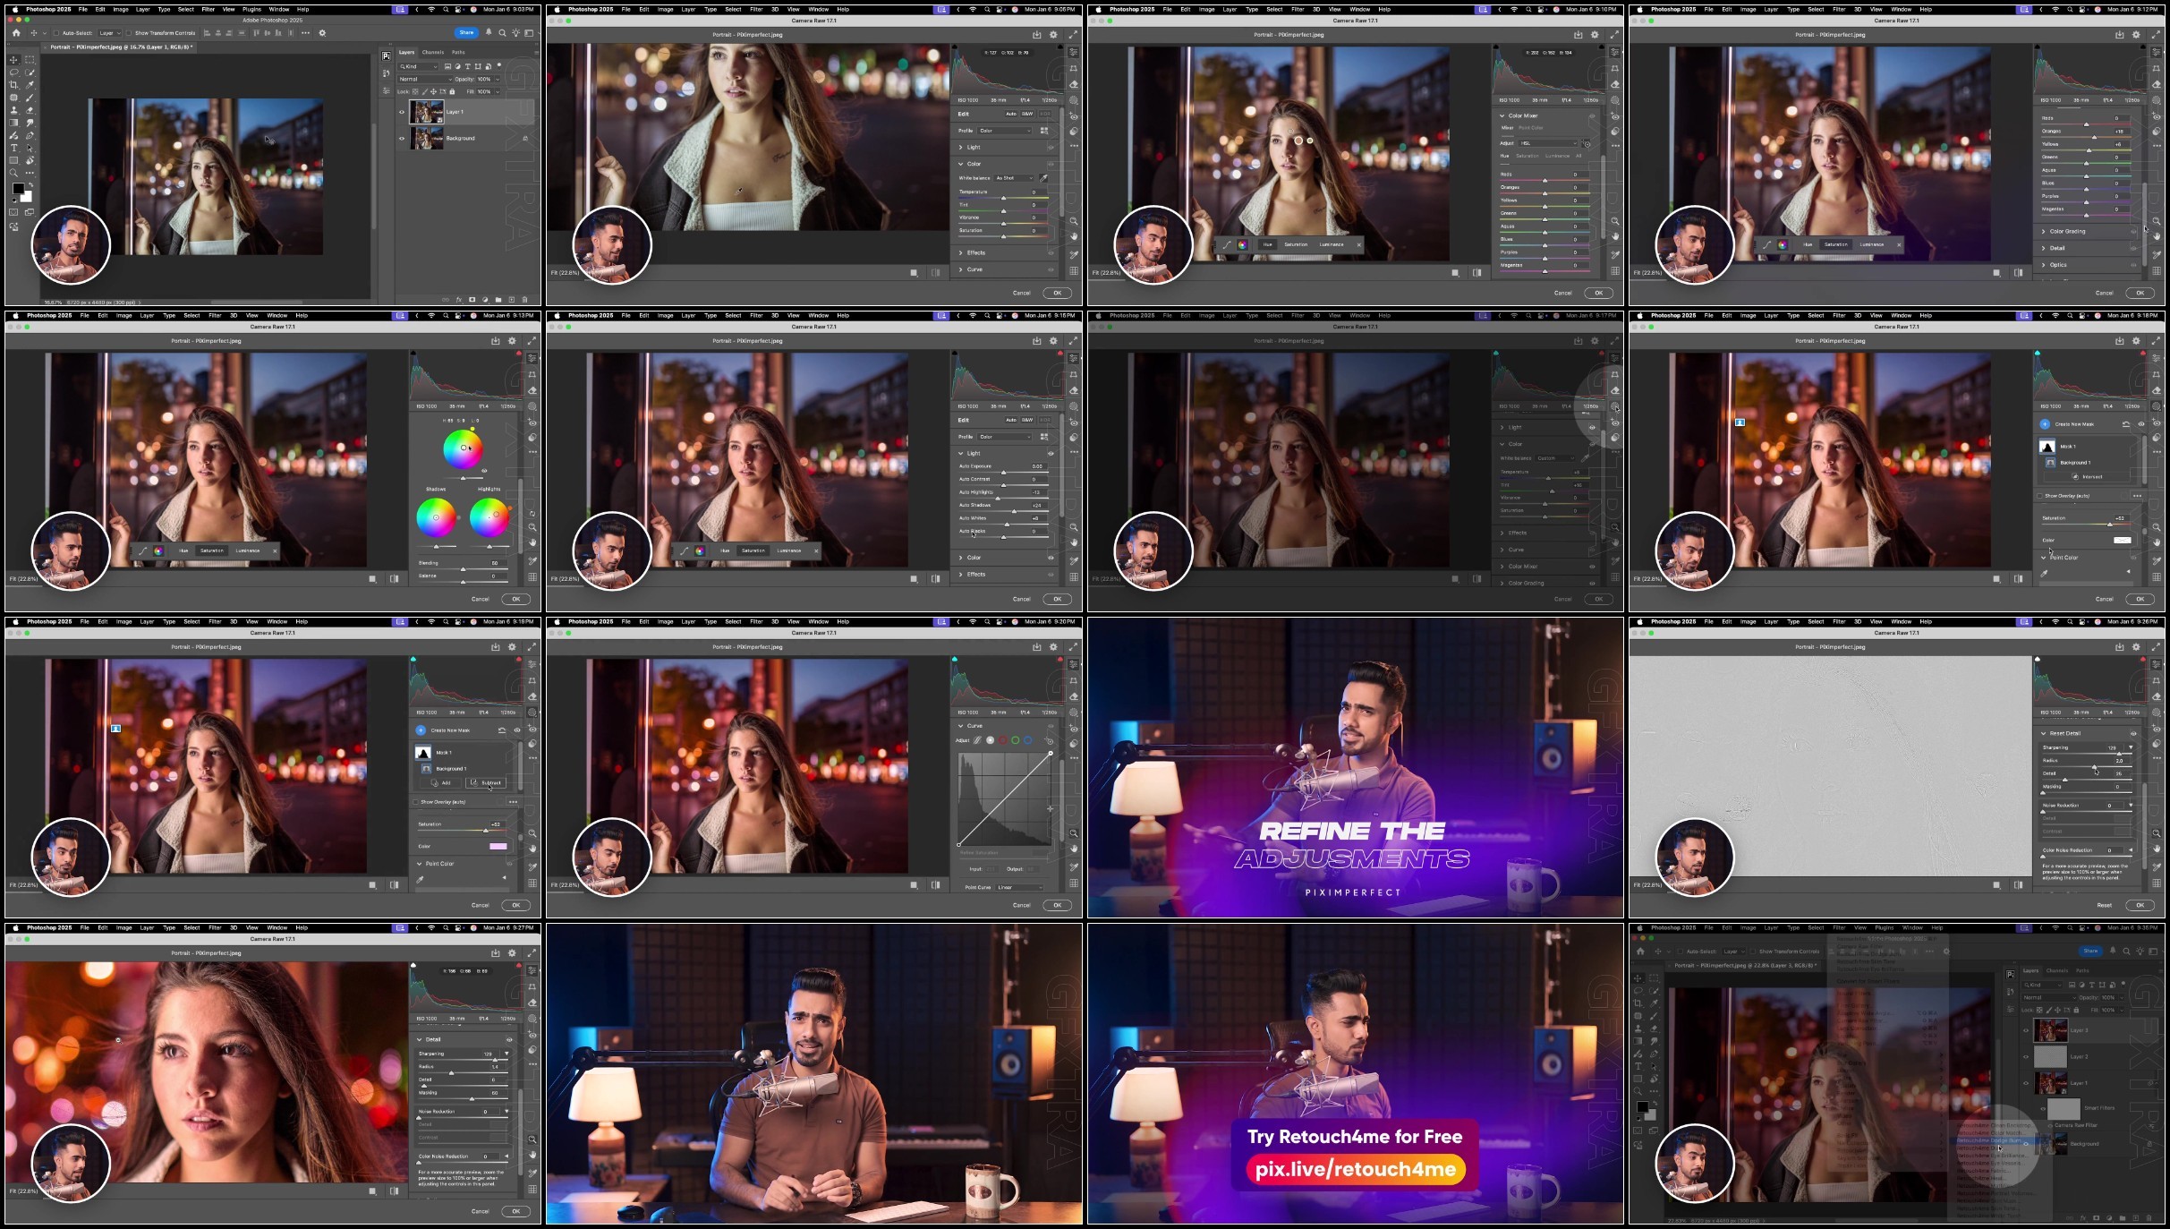The width and height of the screenshot is (2170, 1229).
Task: Open Plugins menu in 9:03 PM frame
Action: [x=252, y=9]
